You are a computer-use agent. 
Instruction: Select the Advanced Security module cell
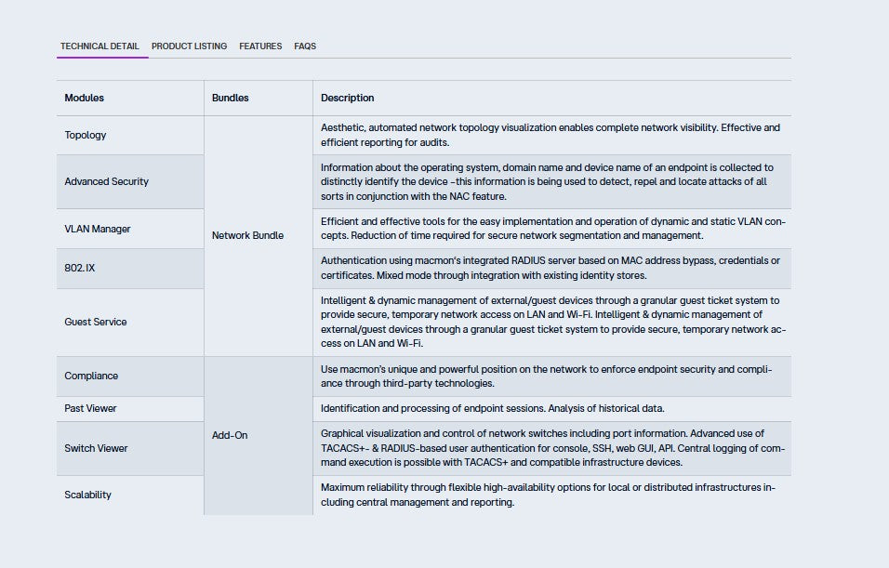(106, 181)
